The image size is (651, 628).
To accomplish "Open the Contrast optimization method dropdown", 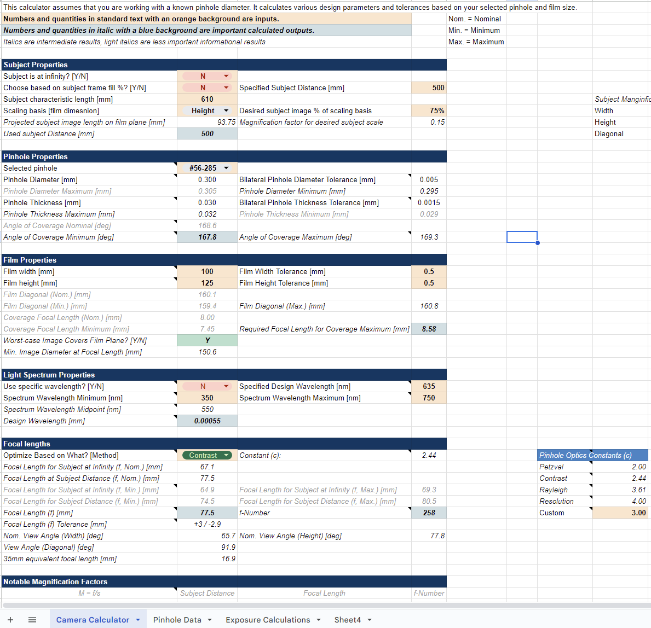I will point(226,455).
